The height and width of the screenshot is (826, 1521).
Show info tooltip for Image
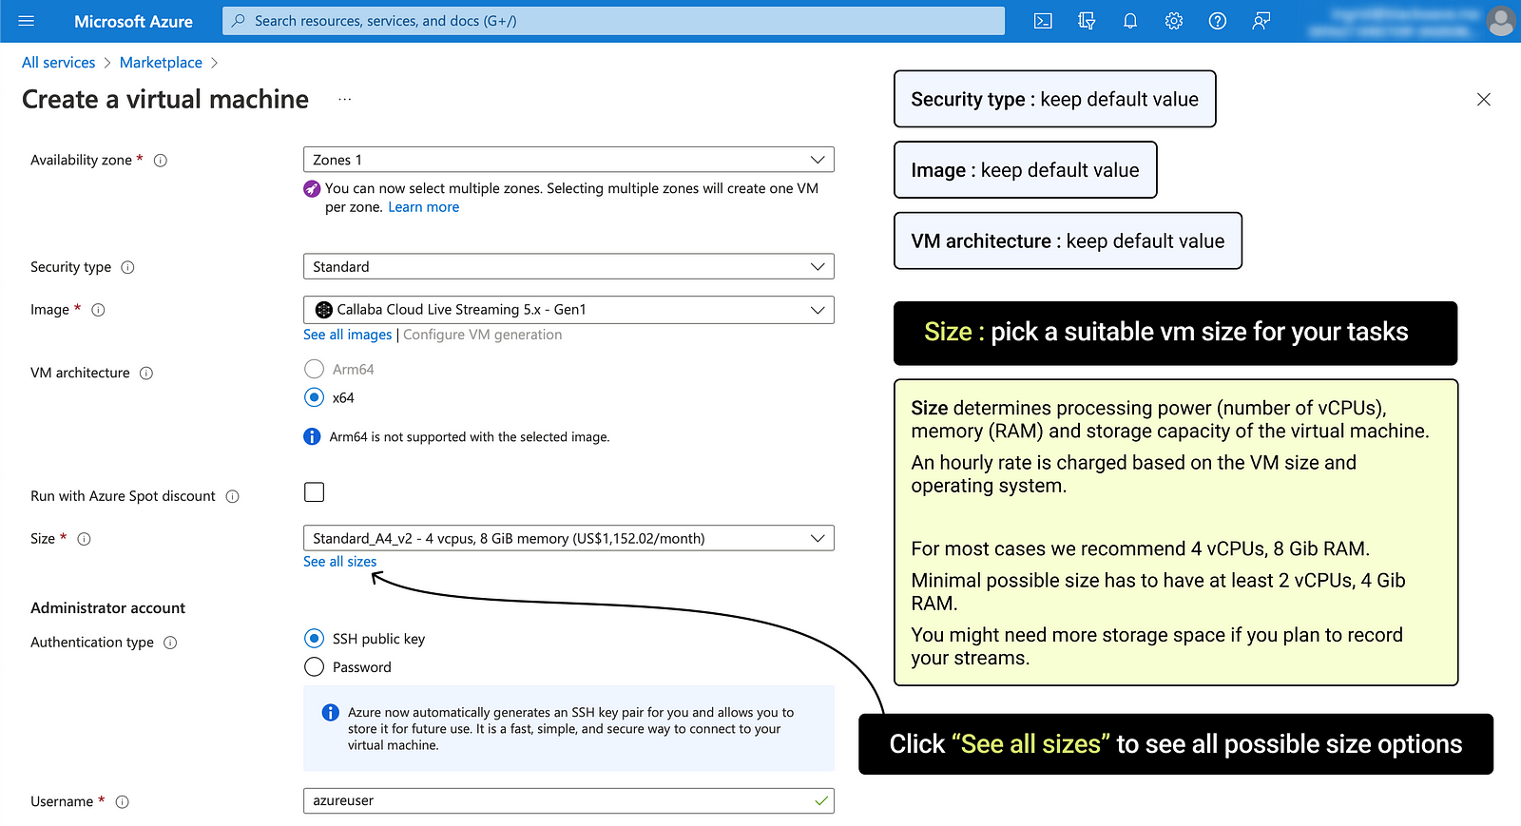pyautogui.click(x=98, y=310)
